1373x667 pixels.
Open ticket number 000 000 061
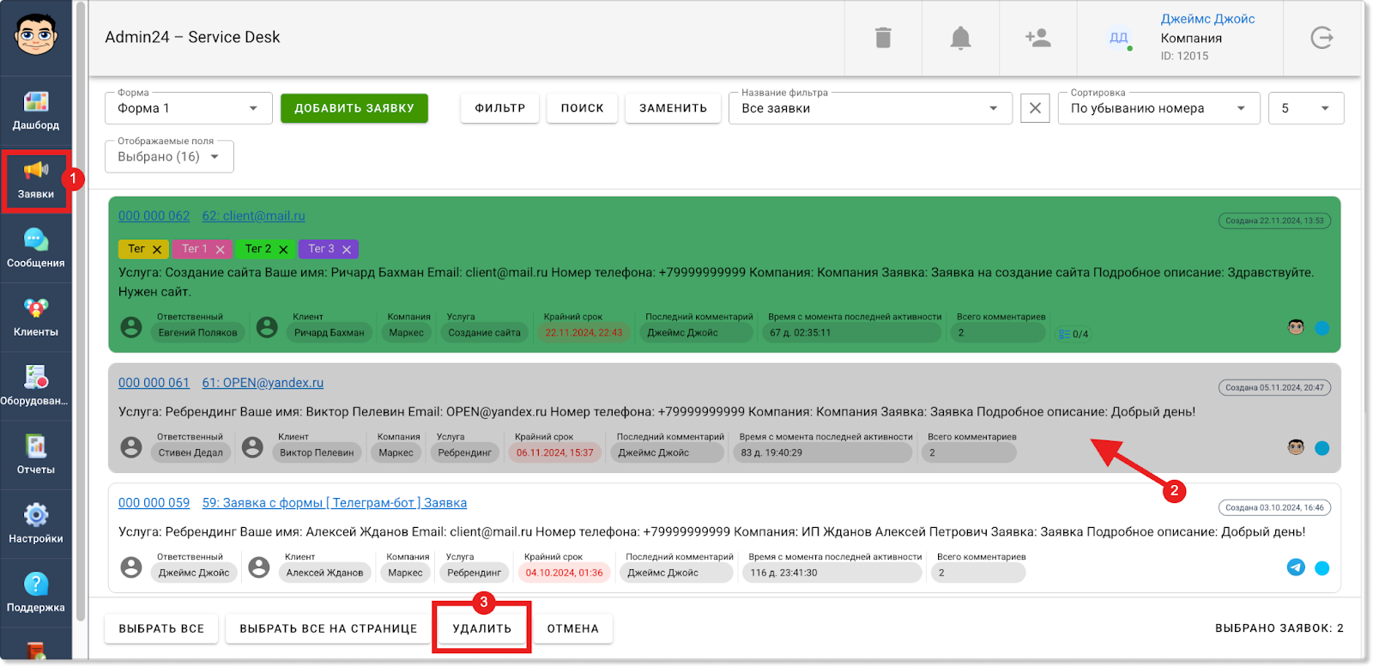154,383
